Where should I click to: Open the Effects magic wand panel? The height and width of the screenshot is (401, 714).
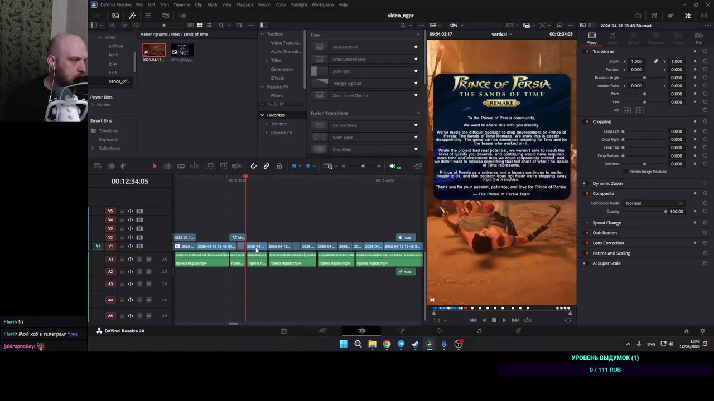[132, 16]
